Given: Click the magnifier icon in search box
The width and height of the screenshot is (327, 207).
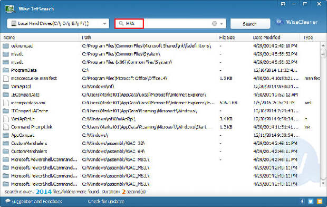Looking at the screenshot, I should pos(121,23).
